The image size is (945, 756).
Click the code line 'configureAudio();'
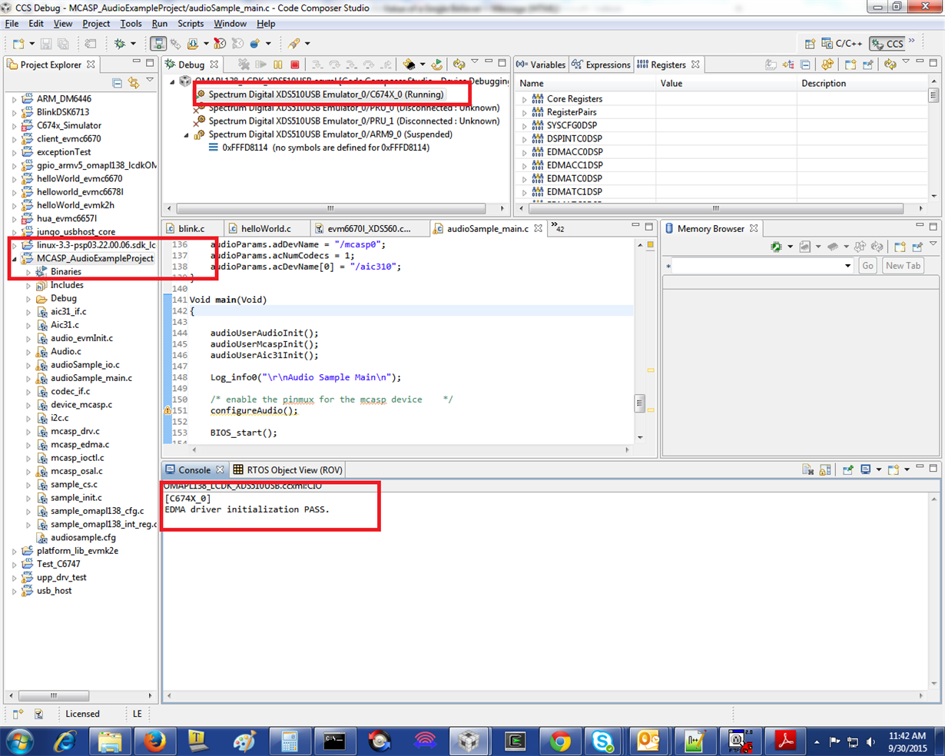point(254,410)
